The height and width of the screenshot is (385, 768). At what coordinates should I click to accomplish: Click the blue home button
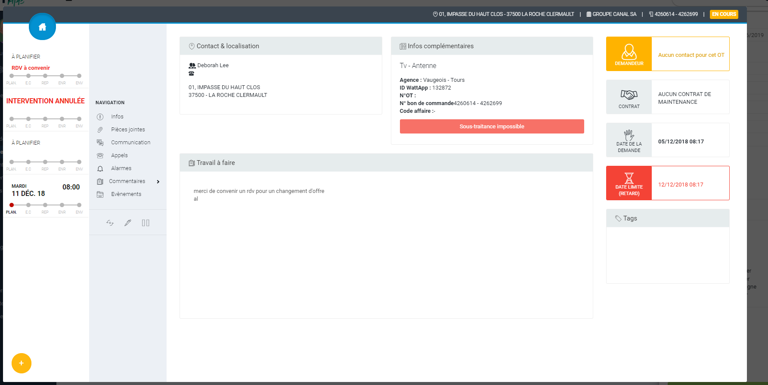coord(42,27)
